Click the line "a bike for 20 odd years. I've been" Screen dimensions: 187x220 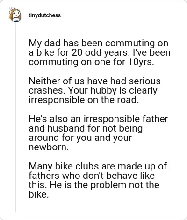[100, 53]
